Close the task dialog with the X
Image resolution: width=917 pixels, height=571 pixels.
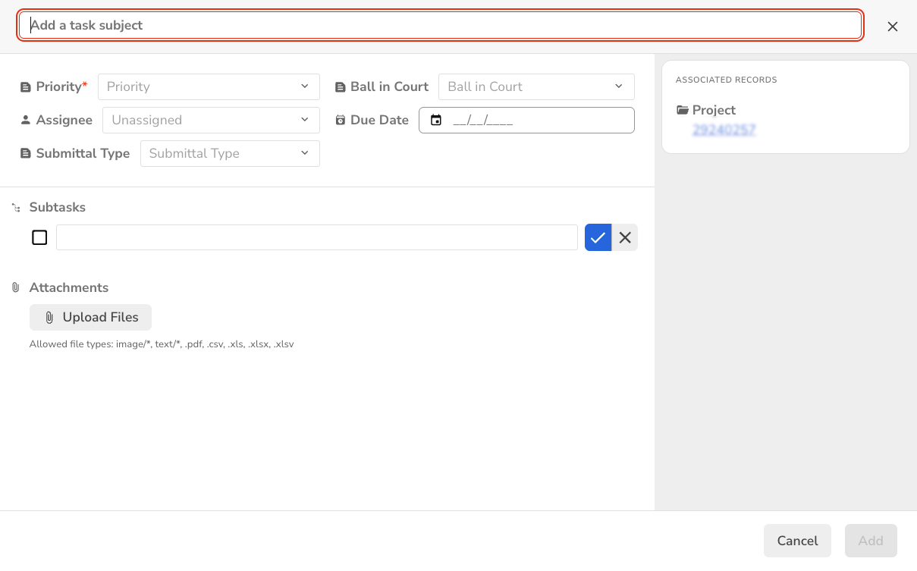coord(893,27)
